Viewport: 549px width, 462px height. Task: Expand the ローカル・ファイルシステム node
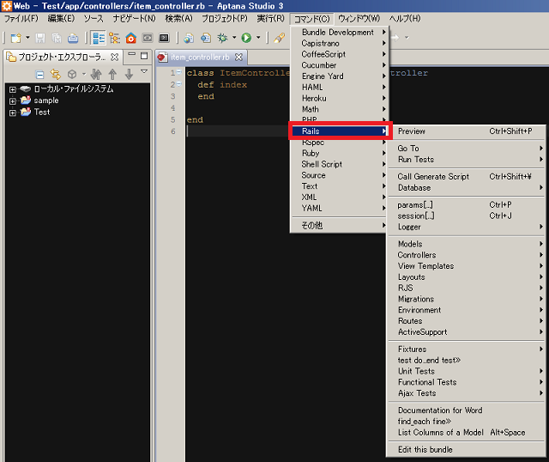13,89
